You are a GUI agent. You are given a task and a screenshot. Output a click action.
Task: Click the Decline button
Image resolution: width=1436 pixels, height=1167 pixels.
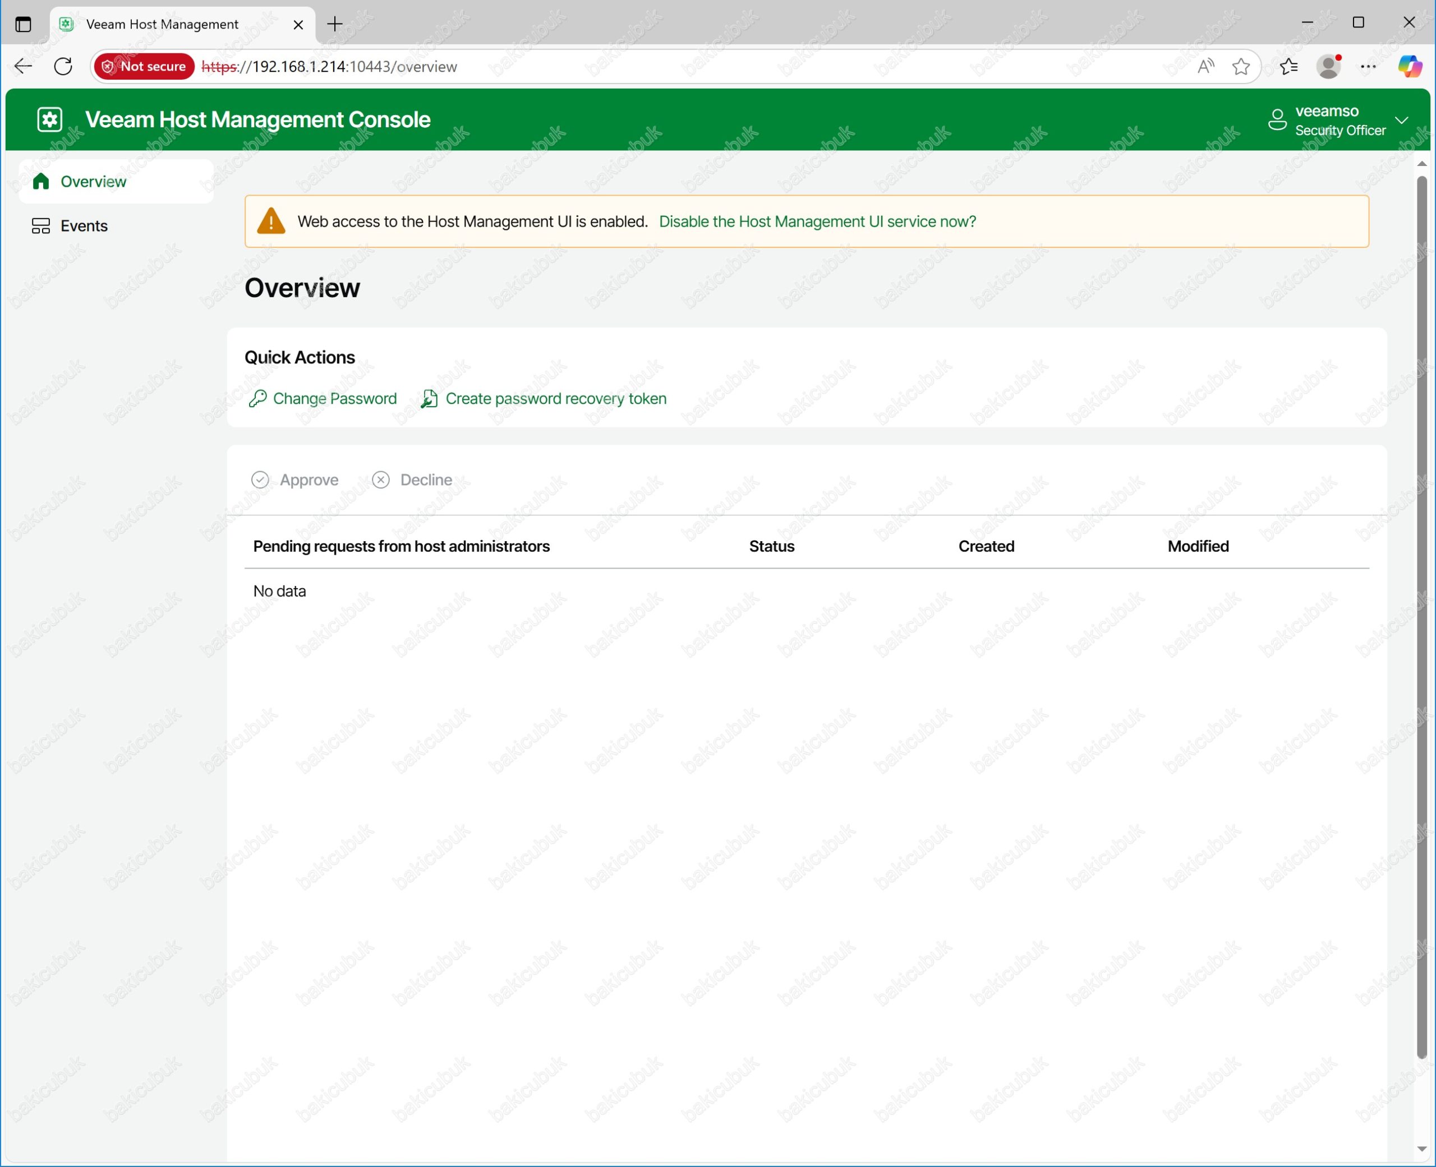412,480
